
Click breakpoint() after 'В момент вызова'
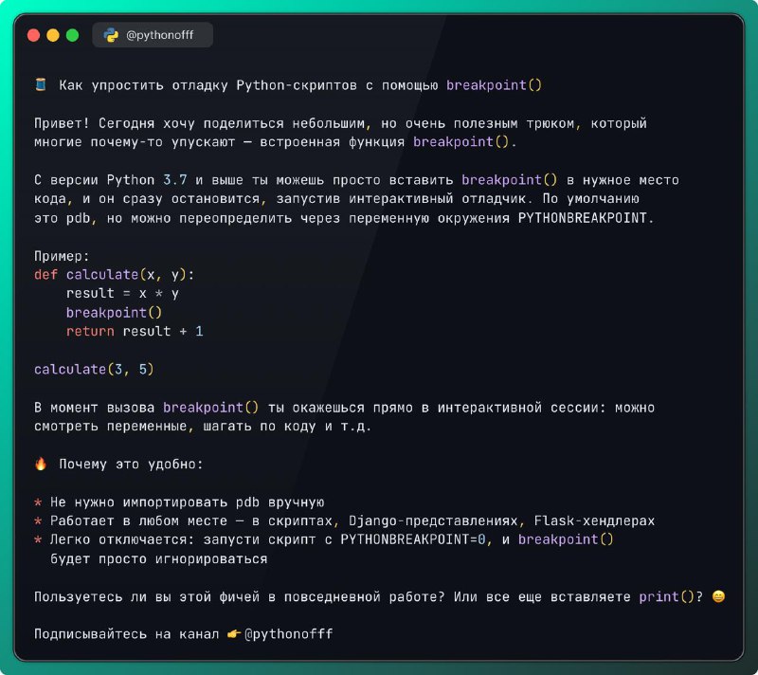(x=210, y=408)
